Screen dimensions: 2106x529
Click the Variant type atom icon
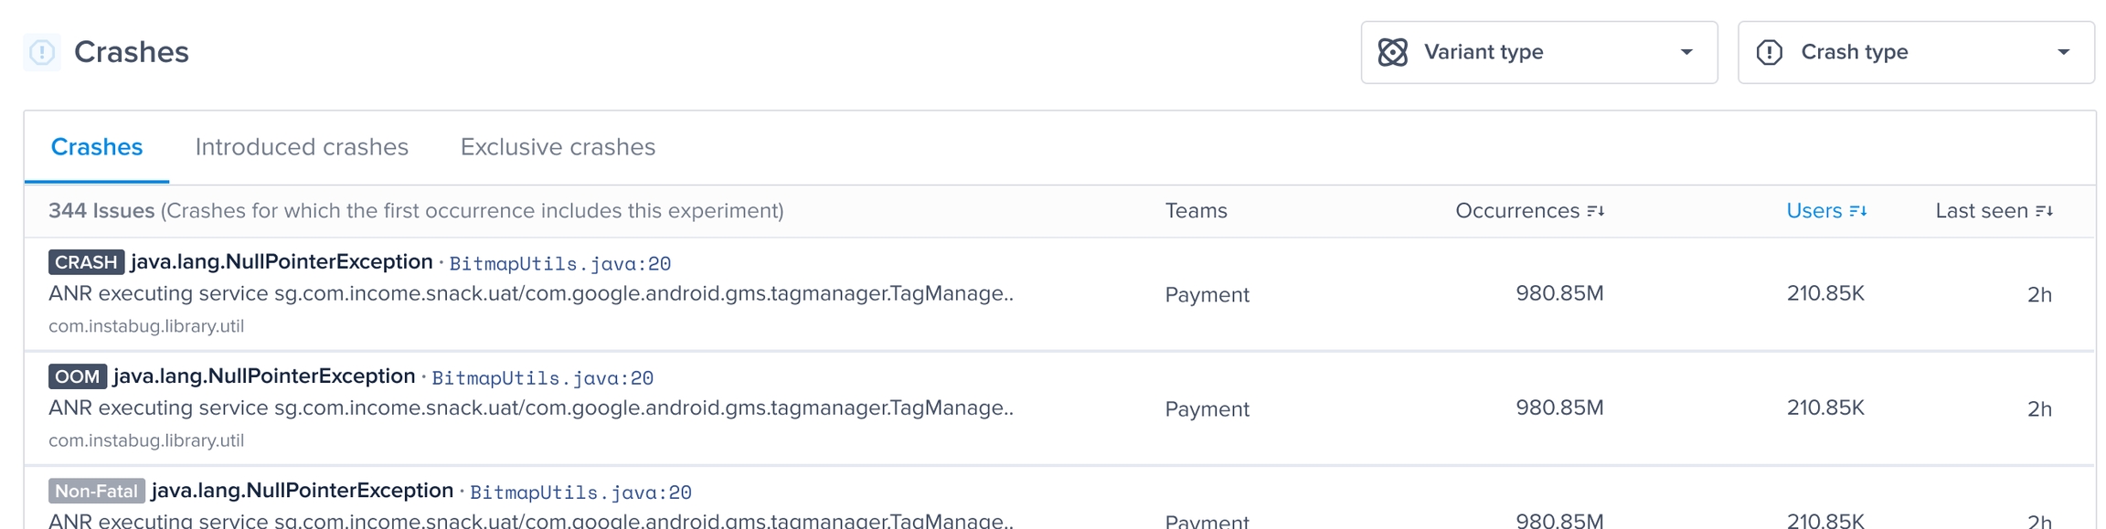[x=1392, y=52]
